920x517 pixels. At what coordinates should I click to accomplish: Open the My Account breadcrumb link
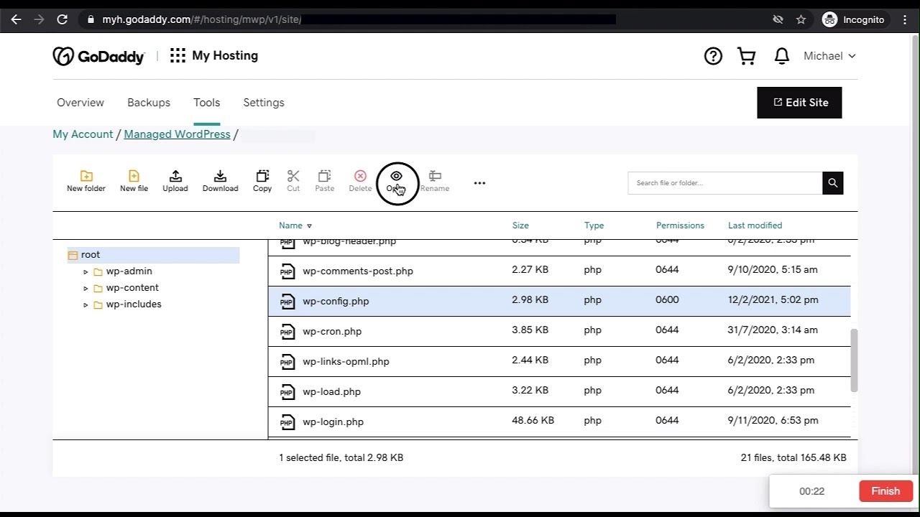(x=83, y=134)
